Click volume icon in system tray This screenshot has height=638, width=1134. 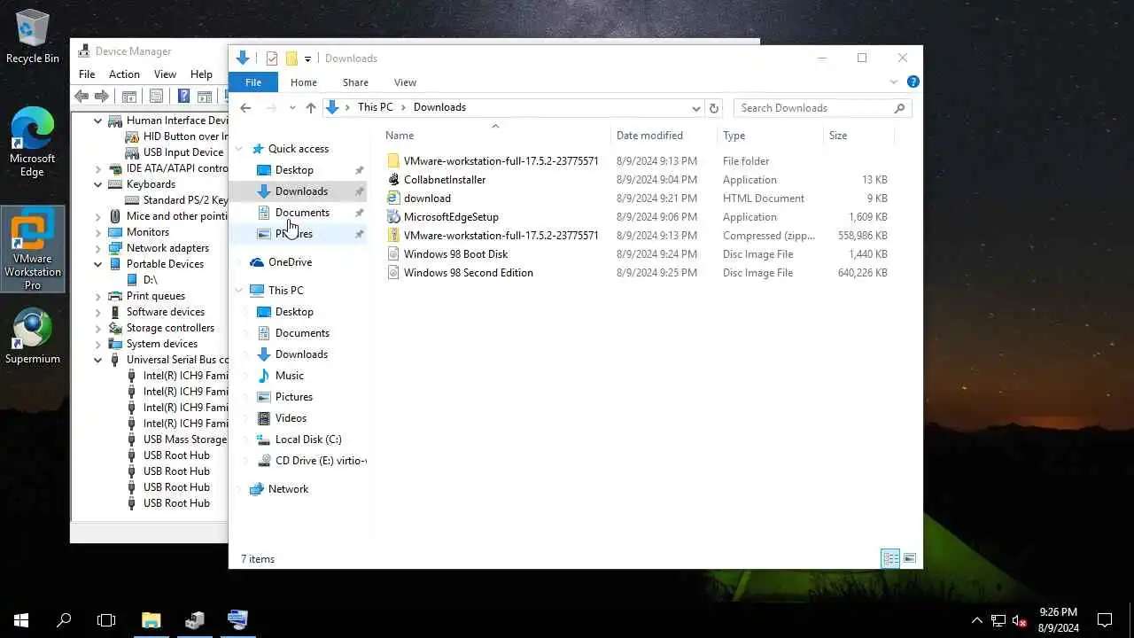click(x=1019, y=620)
